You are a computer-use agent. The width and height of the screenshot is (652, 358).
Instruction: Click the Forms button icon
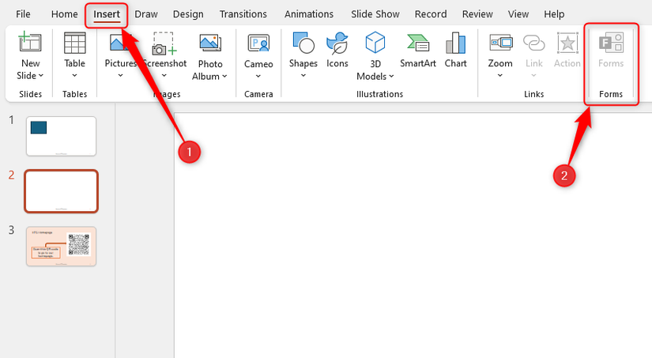point(611,43)
